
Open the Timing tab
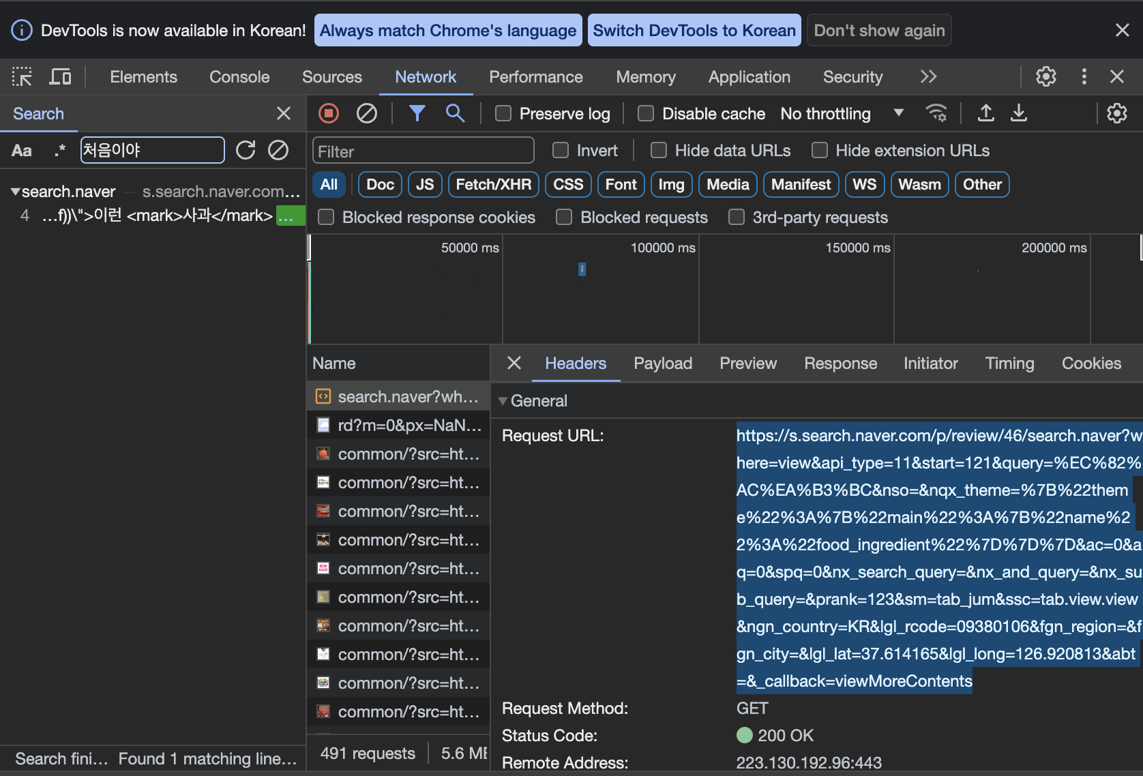click(x=1010, y=363)
